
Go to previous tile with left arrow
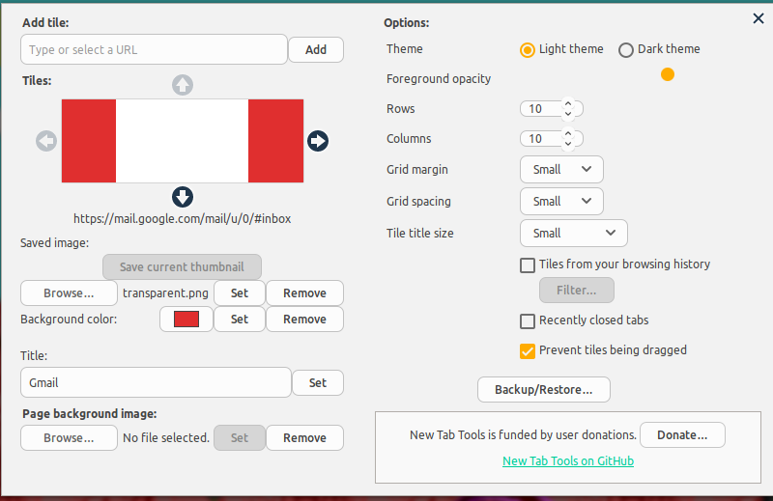coord(46,141)
